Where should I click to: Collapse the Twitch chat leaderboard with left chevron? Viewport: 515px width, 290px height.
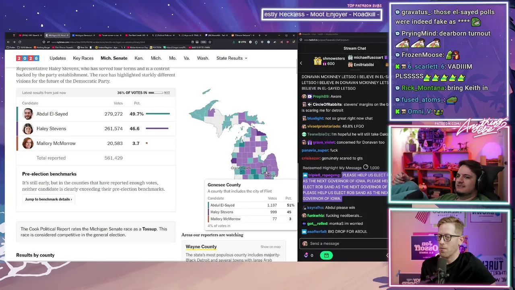301,63
